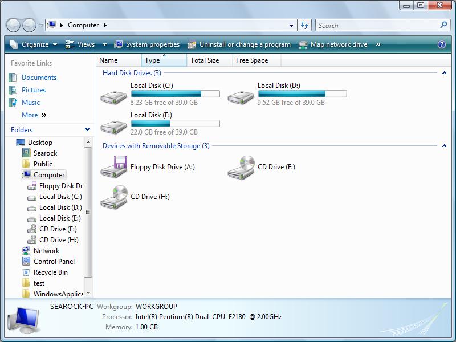Viewport: 456px width, 342px height.
Task: Click the More link under Music
Action: click(x=29, y=115)
